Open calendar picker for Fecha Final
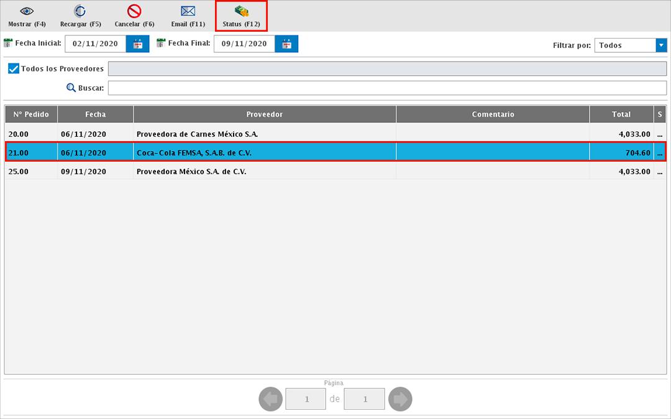The width and height of the screenshot is (671, 419). click(286, 44)
